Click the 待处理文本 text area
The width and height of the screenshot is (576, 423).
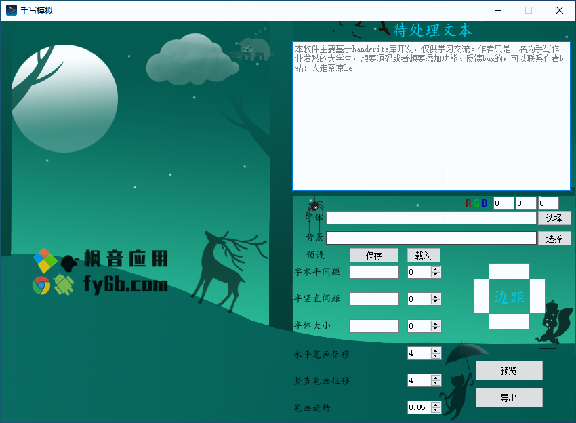431,116
